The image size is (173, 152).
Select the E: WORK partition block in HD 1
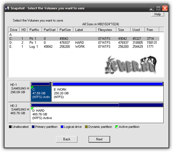point(108,92)
